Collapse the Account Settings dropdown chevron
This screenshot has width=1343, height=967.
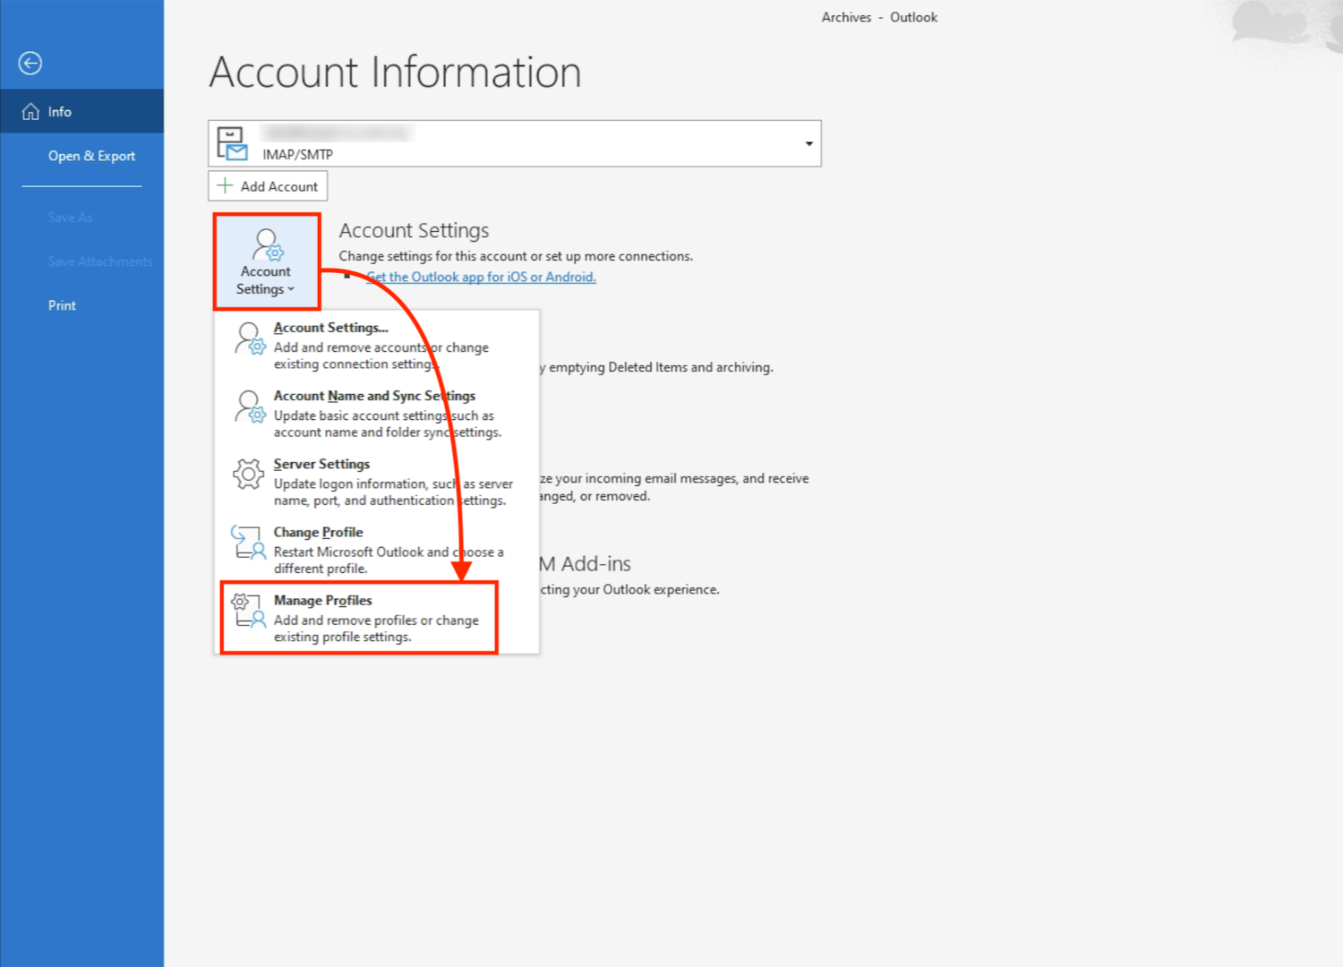click(291, 289)
